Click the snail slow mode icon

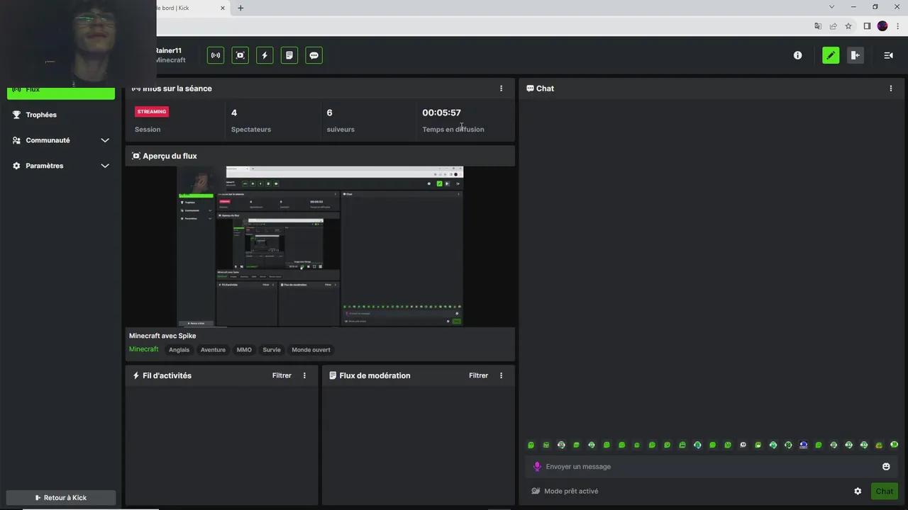click(x=536, y=491)
